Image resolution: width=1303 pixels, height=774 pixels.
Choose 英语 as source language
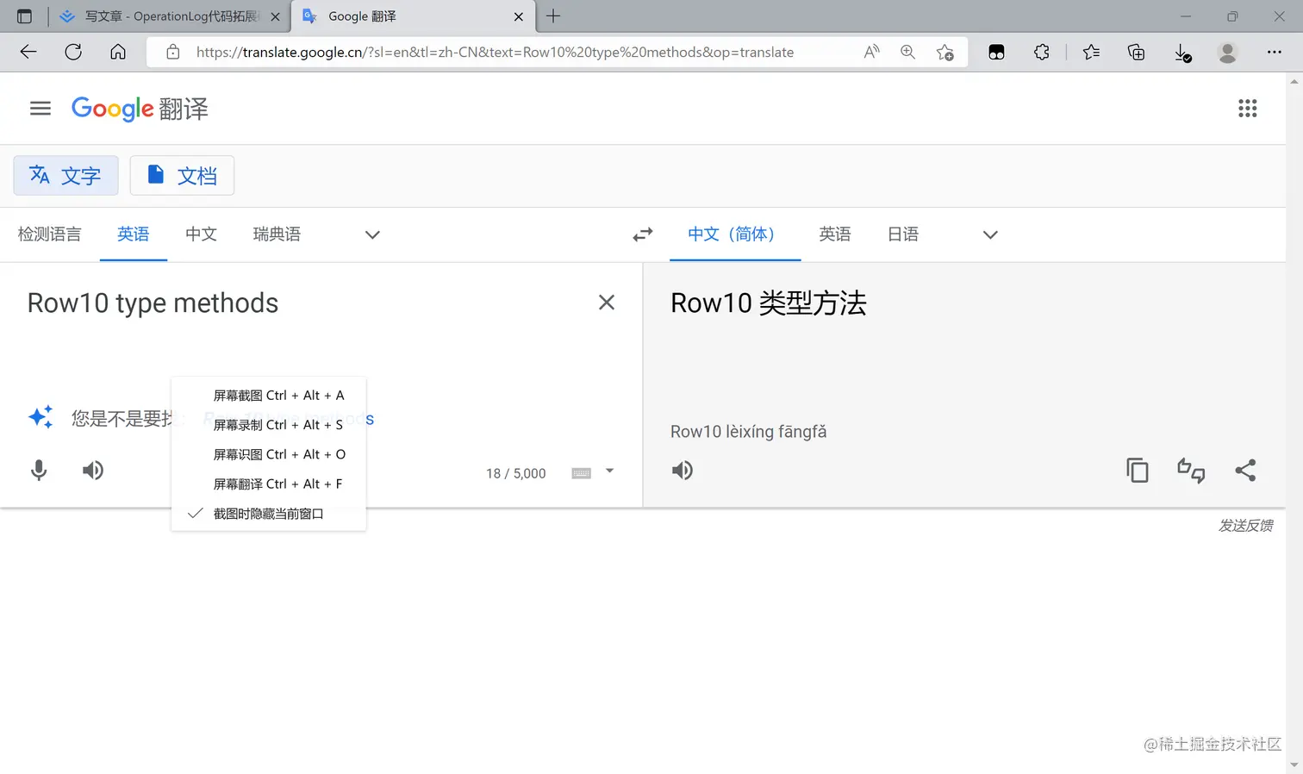133,234
